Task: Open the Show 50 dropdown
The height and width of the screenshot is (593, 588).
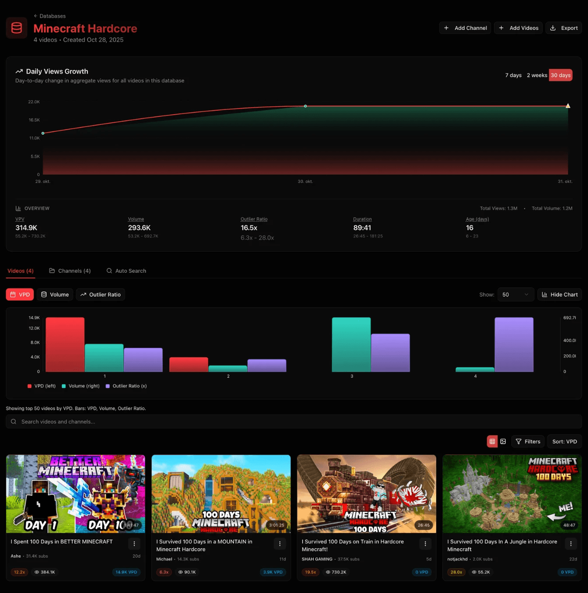Action: tap(516, 294)
